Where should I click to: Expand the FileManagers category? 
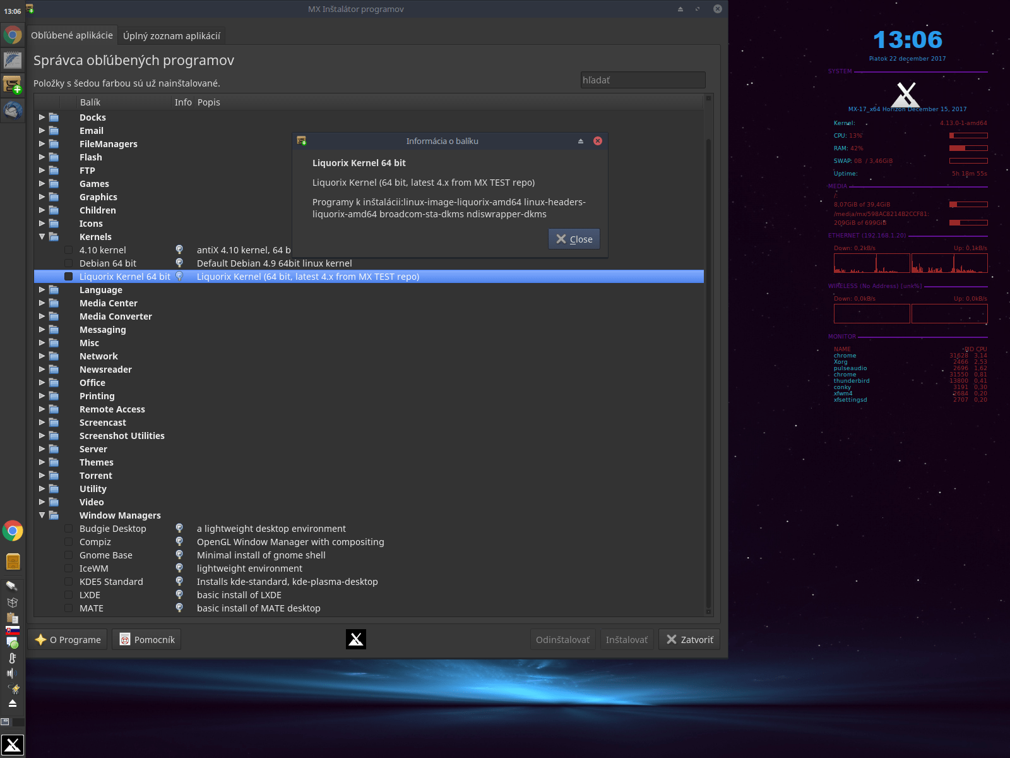pos(42,143)
